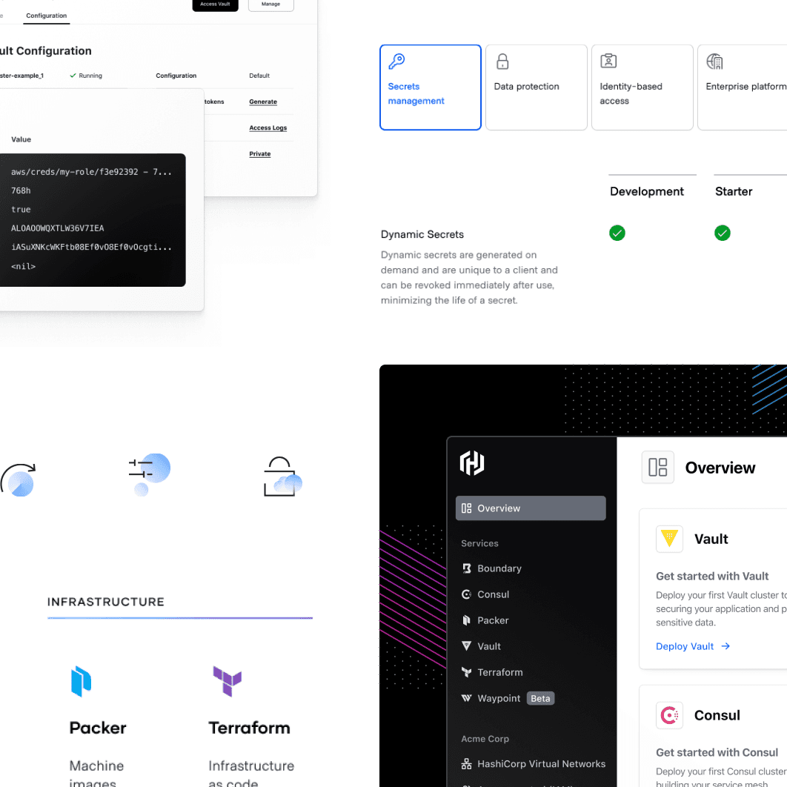Click the Dynamic Secrets feature title
This screenshot has height=787, width=787.
pyautogui.click(x=422, y=234)
